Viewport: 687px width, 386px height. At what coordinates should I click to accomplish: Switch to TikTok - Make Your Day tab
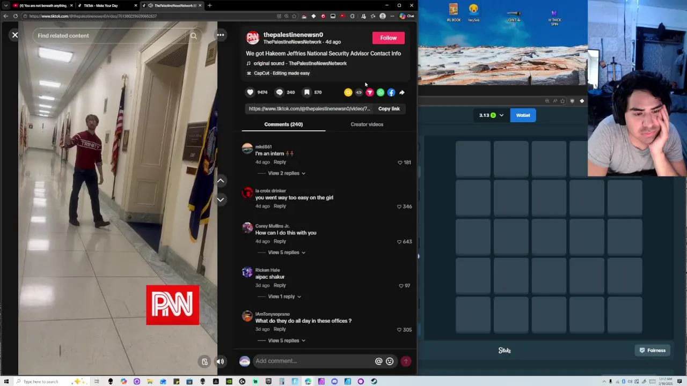click(106, 5)
